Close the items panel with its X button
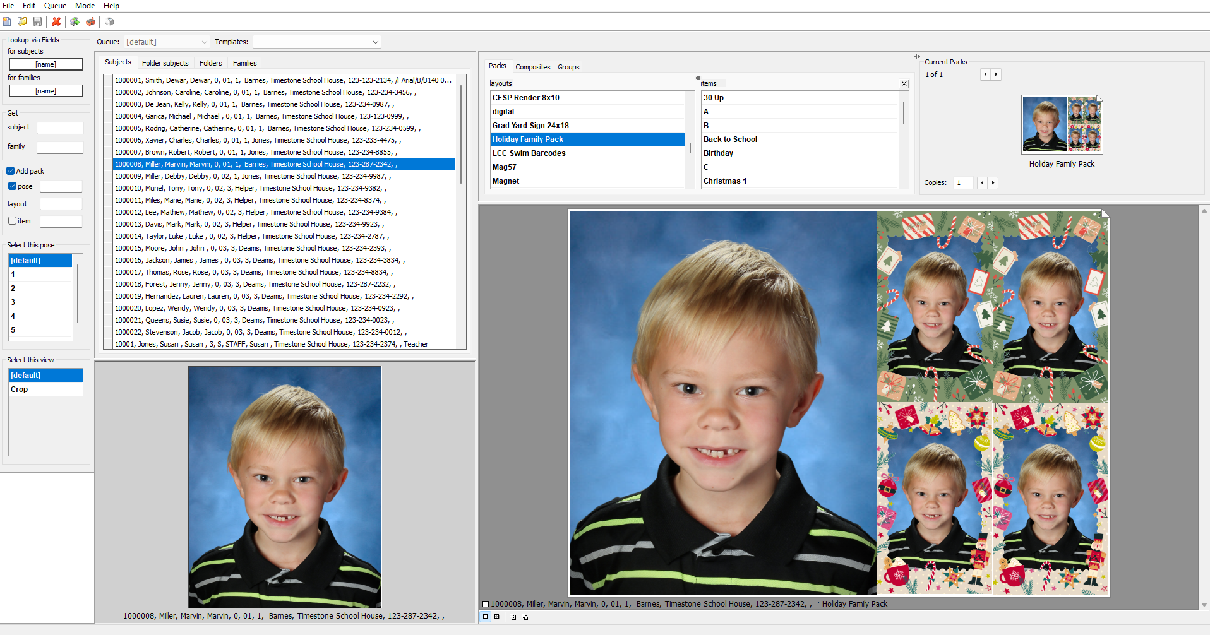The height and width of the screenshot is (635, 1210). pos(904,83)
